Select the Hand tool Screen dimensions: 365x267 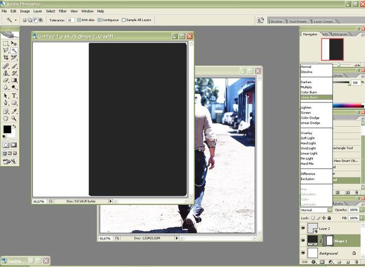(x=6, y=119)
